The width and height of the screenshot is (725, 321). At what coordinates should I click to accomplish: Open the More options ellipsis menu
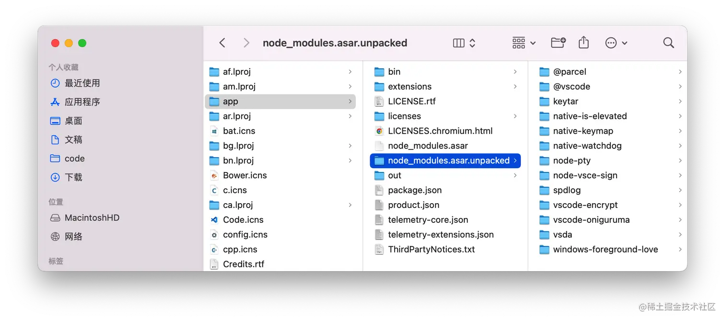pos(611,43)
